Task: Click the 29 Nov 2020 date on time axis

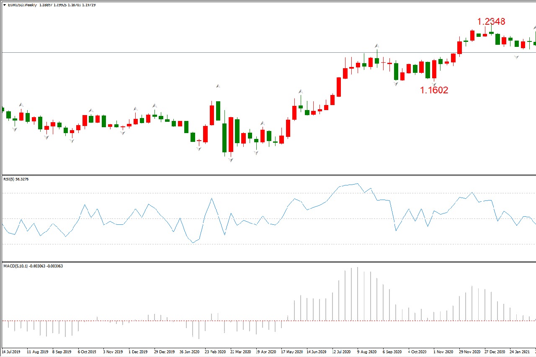Action: pos(469,352)
